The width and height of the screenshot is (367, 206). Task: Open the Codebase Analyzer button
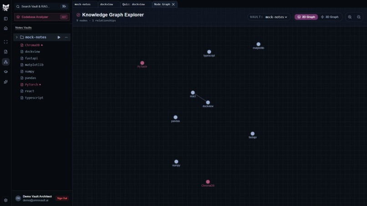[x=42, y=17]
